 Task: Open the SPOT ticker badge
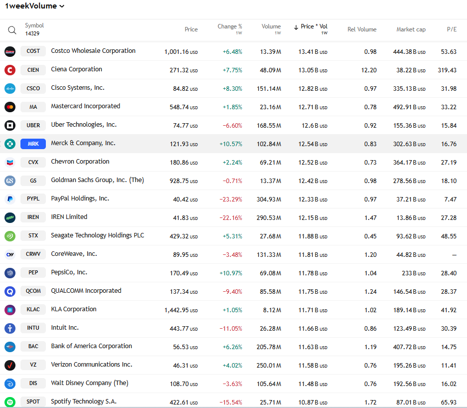[33, 402]
